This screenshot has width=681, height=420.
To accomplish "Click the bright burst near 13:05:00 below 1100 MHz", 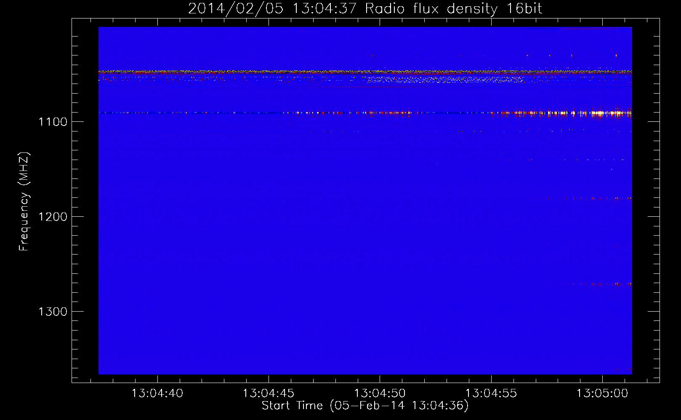I will [599, 113].
